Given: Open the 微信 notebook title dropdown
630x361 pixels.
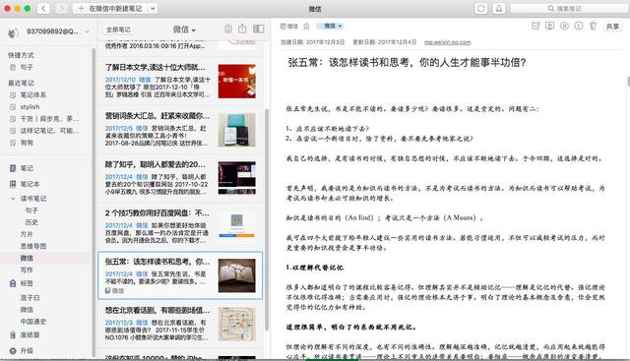Looking at the screenshot, I should [184, 30].
